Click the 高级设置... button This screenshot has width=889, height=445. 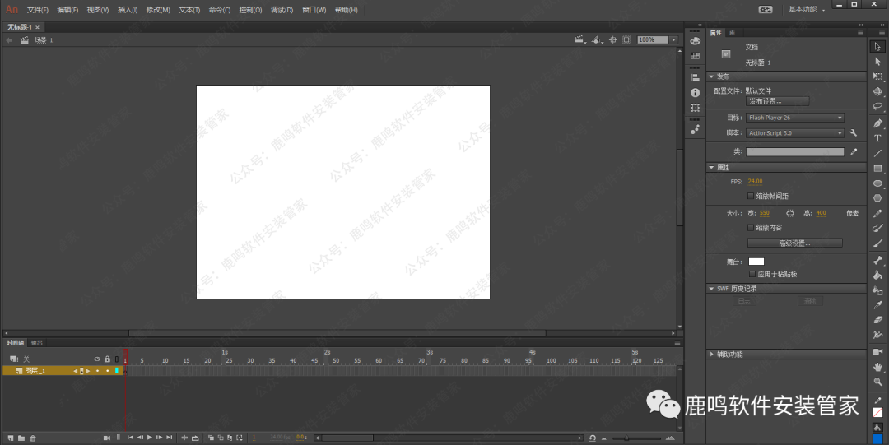pos(794,243)
